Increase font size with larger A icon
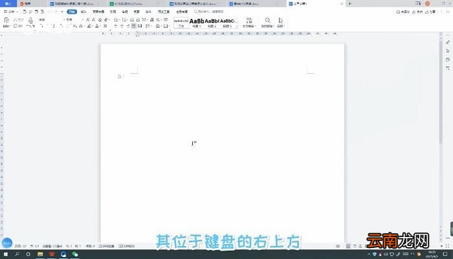The image size is (453, 259). [x=88, y=19]
